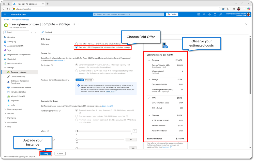The image size is (254, 161).
Task: Select General Purpose service tier
Action: click(77, 65)
